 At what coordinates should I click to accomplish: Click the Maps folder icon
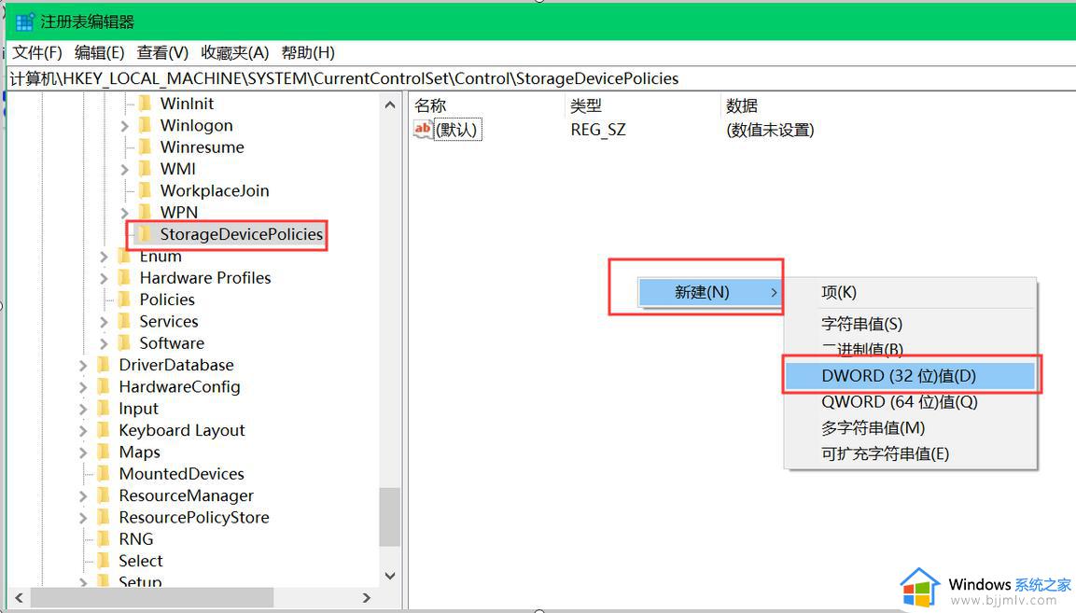click(104, 453)
